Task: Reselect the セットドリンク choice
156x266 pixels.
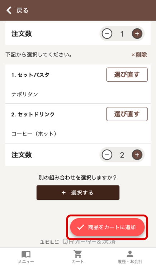Action: click(127, 114)
